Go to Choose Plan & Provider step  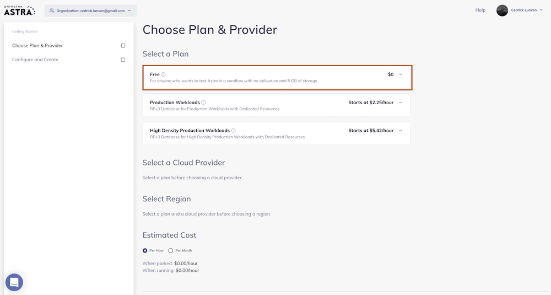37,46
